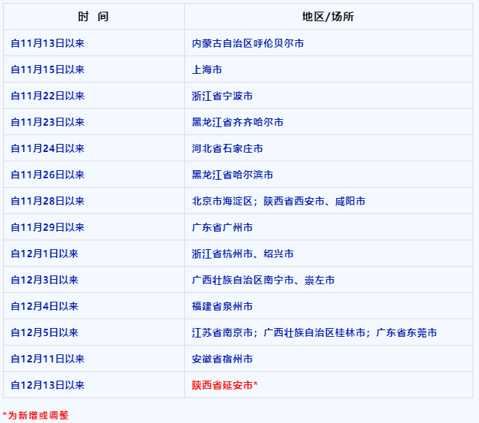
Task: Select the cell 自11月28日以来
Action: 94,200
